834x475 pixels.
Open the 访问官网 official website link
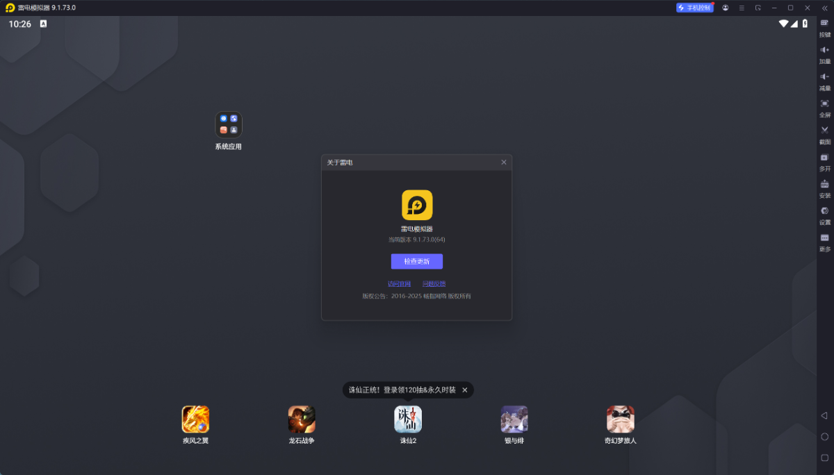tap(399, 283)
